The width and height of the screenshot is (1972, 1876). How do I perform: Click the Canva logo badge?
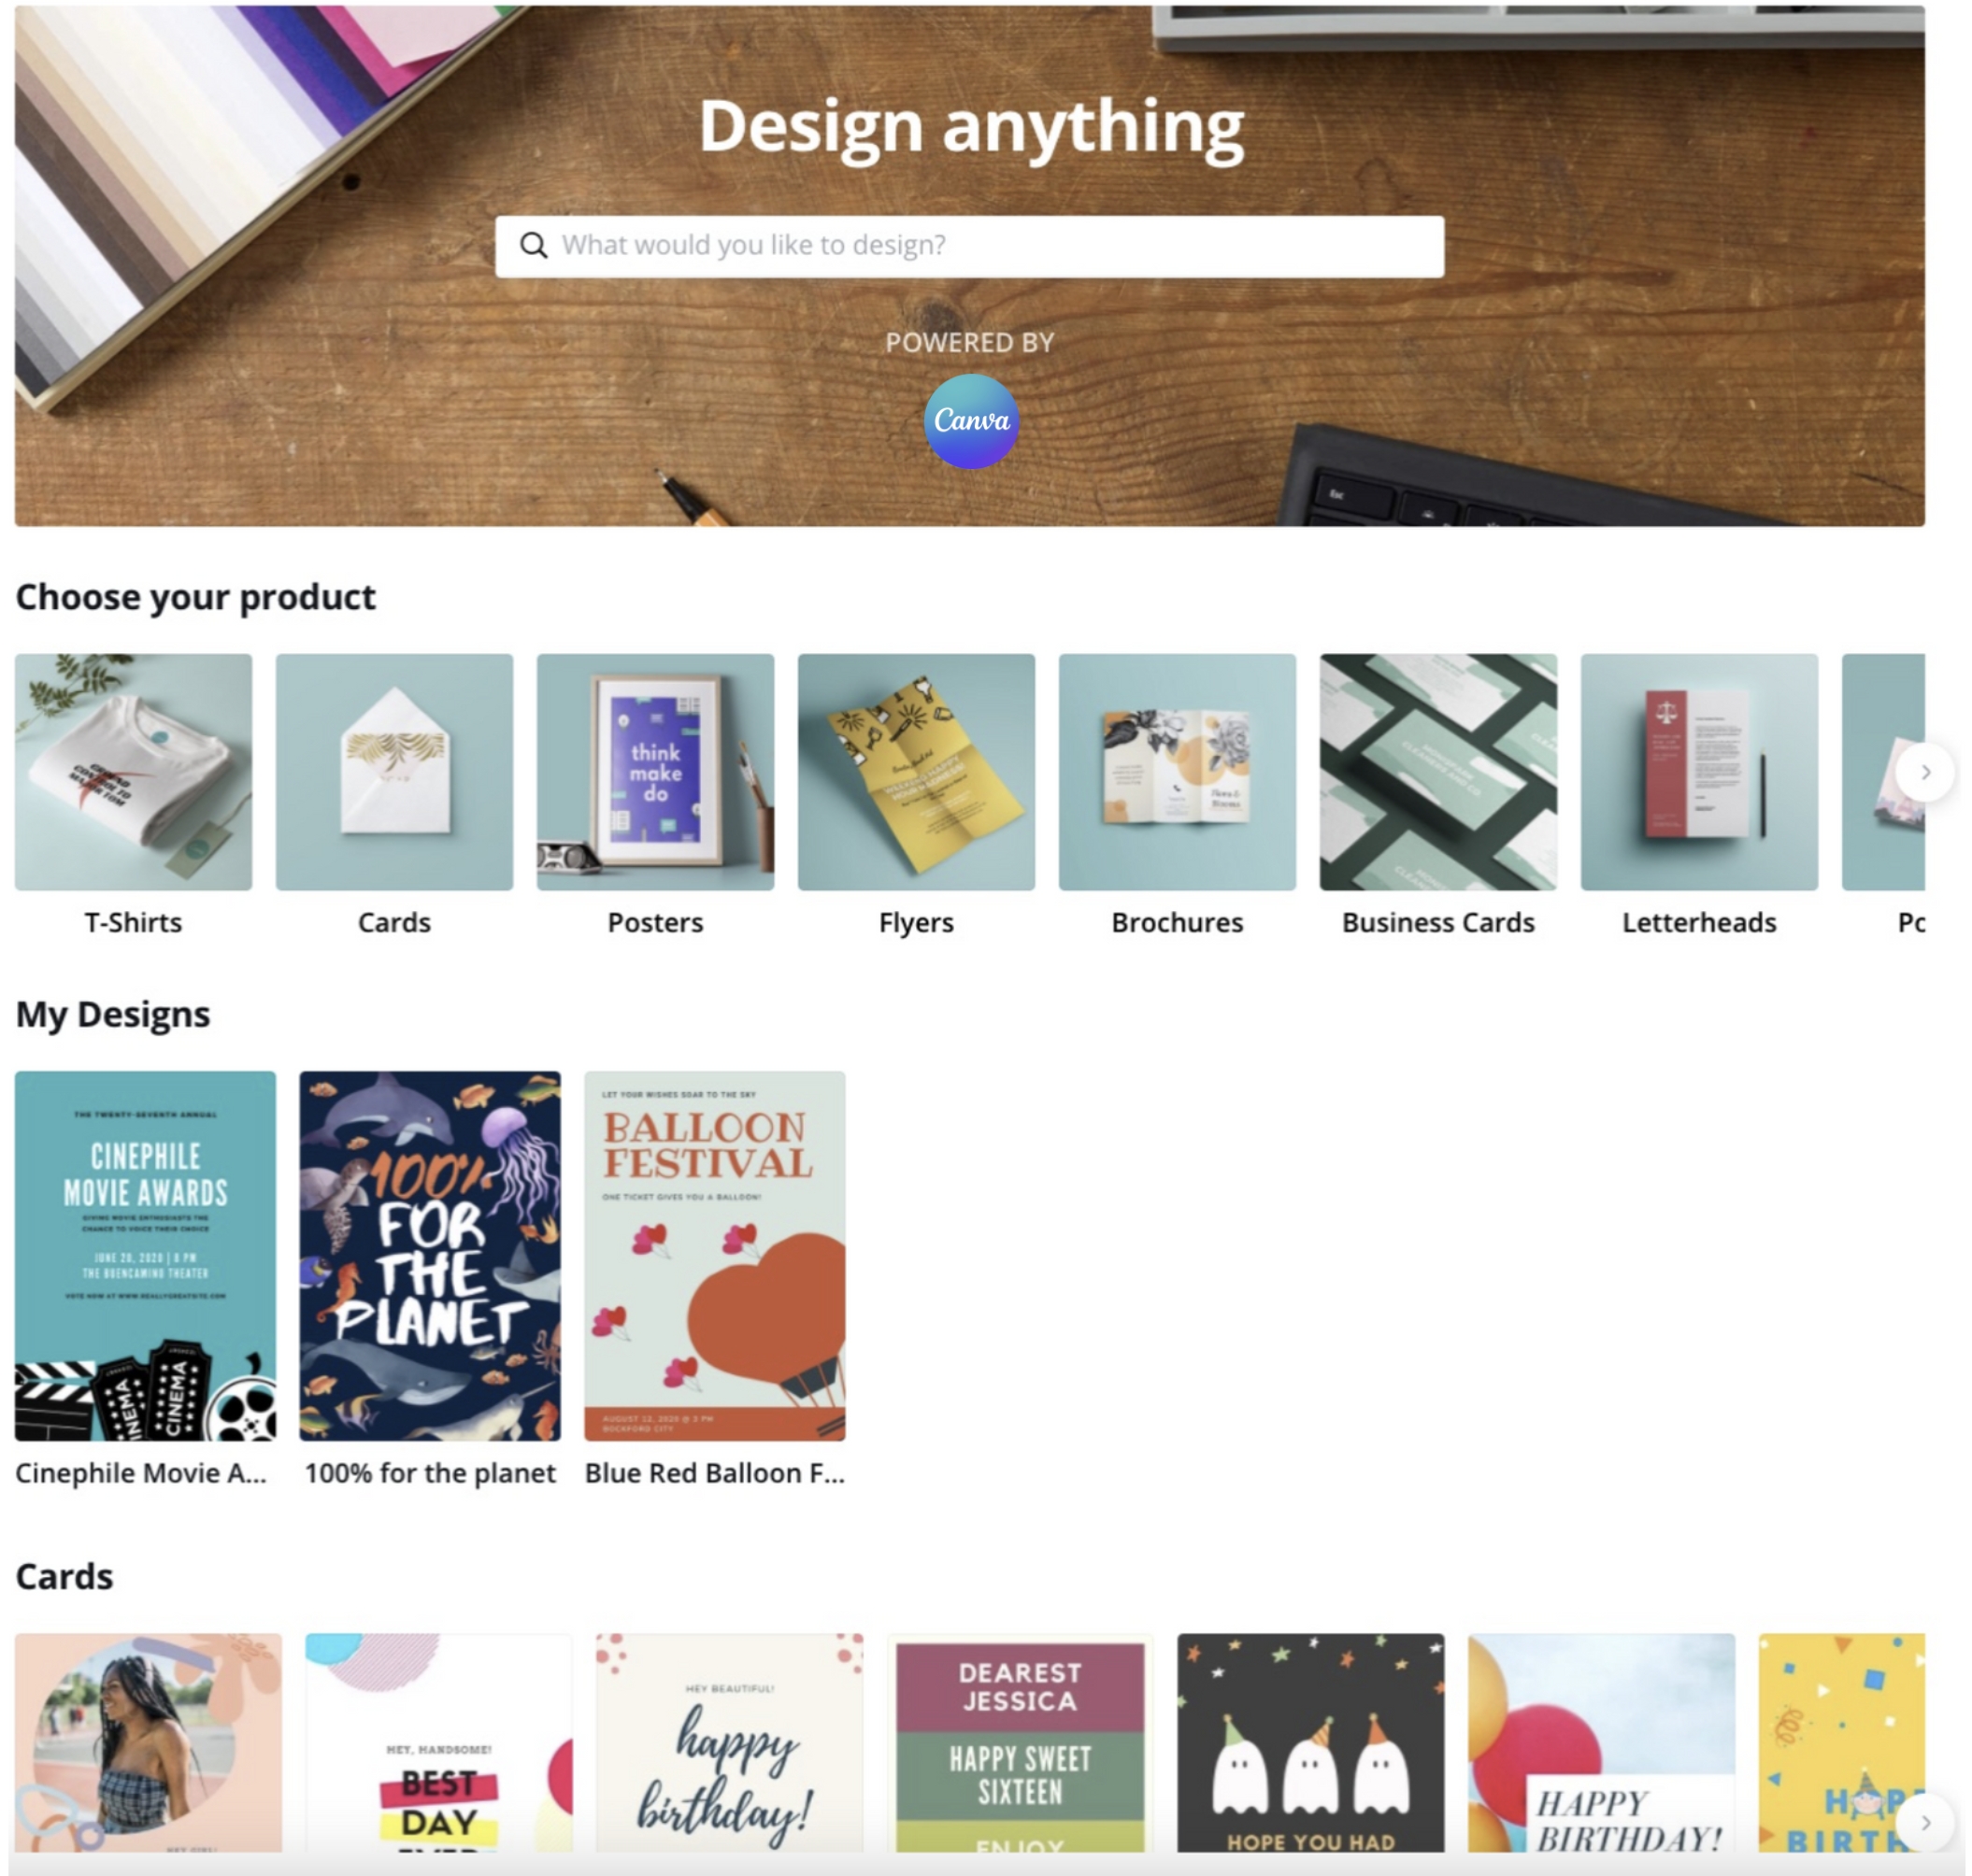coord(969,421)
